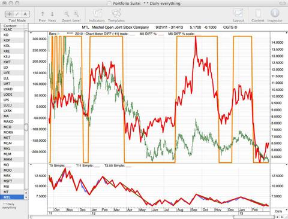Click the Daily everything watchlist label

coord(9,206)
